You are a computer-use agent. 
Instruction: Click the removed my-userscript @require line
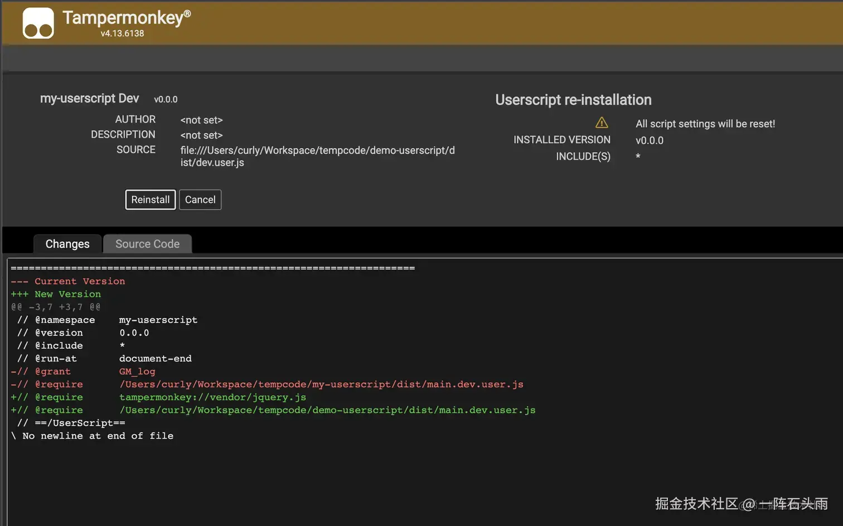coord(267,384)
